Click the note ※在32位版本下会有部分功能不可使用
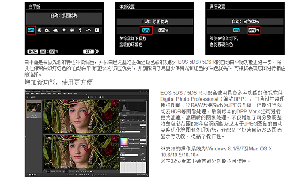The image size is (307, 190). [205, 161]
